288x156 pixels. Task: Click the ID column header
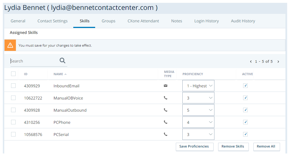26,74
